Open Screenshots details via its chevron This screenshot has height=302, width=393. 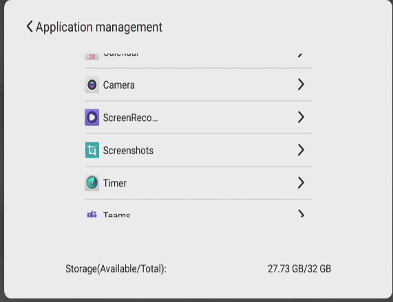(301, 150)
